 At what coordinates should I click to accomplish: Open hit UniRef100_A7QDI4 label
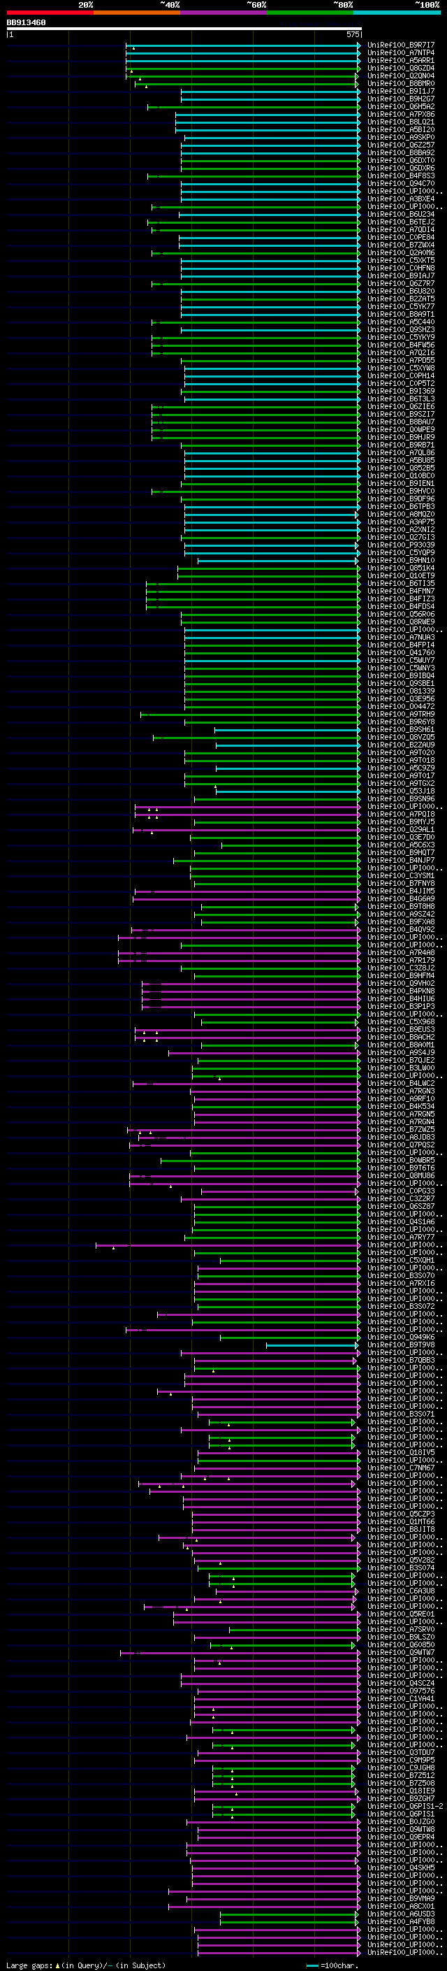[401, 229]
